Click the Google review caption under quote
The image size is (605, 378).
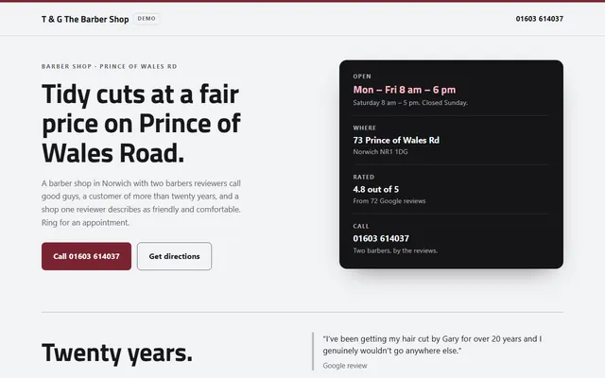(345, 366)
